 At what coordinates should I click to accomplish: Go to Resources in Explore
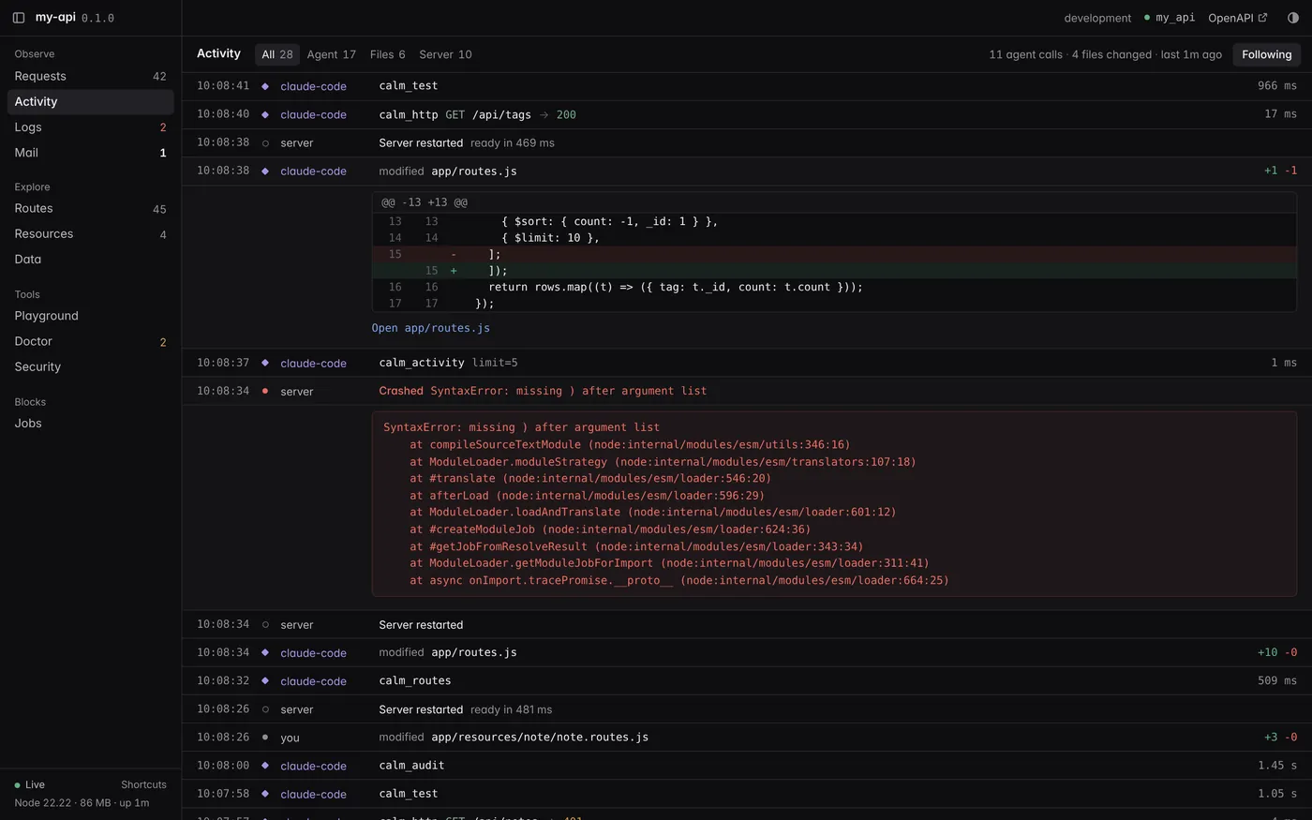point(90,233)
